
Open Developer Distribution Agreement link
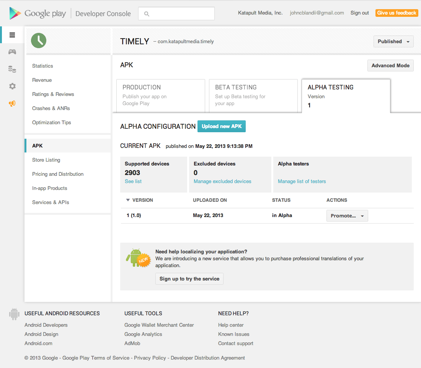207,358
